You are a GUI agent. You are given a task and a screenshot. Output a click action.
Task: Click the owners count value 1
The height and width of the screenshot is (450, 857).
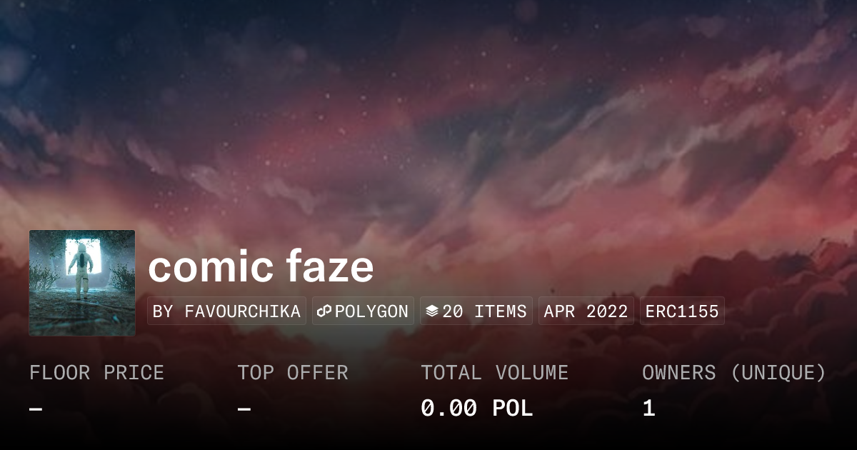coord(648,409)
